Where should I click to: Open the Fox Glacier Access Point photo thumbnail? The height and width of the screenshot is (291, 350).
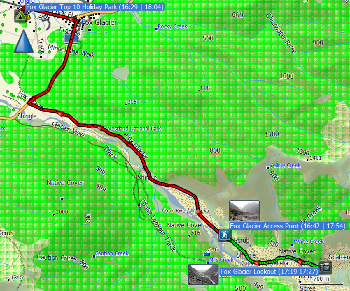pyautogui.click(x=244, y=211)
